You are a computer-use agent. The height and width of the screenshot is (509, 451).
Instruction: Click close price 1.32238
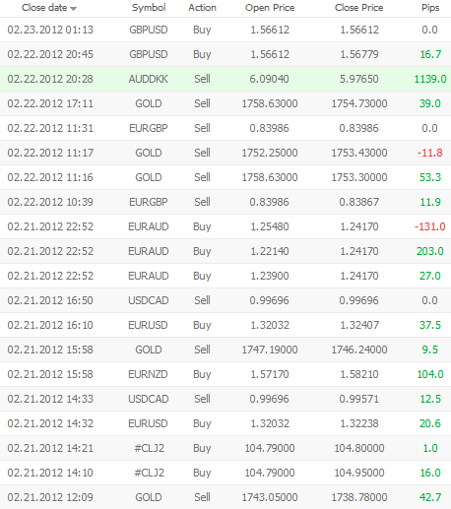click(x=359, y=423)
